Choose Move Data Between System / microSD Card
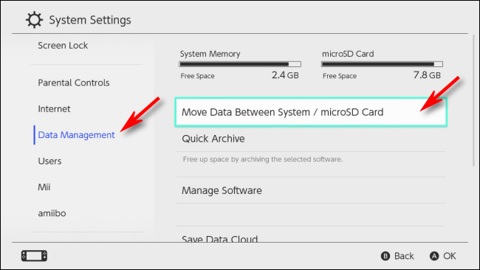This screenshot has height=270, width=480. pos(311,112)
